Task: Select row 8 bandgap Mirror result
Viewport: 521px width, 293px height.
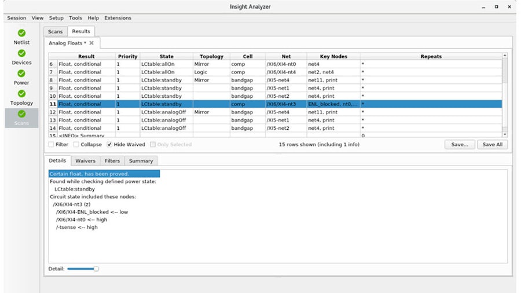Action: 80,80
